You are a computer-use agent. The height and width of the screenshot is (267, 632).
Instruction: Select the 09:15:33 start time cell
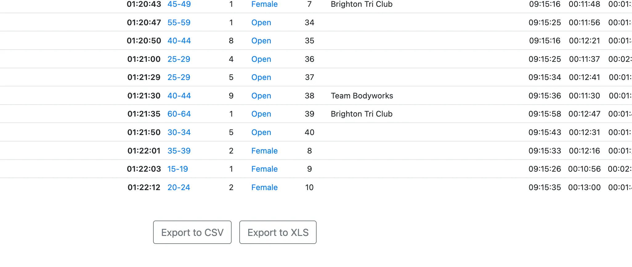(545, 151)
